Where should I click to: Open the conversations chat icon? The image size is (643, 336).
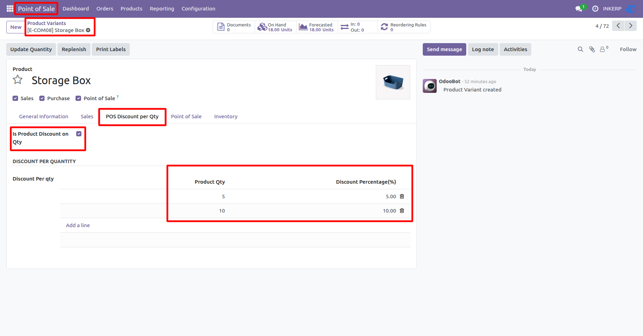579,8
